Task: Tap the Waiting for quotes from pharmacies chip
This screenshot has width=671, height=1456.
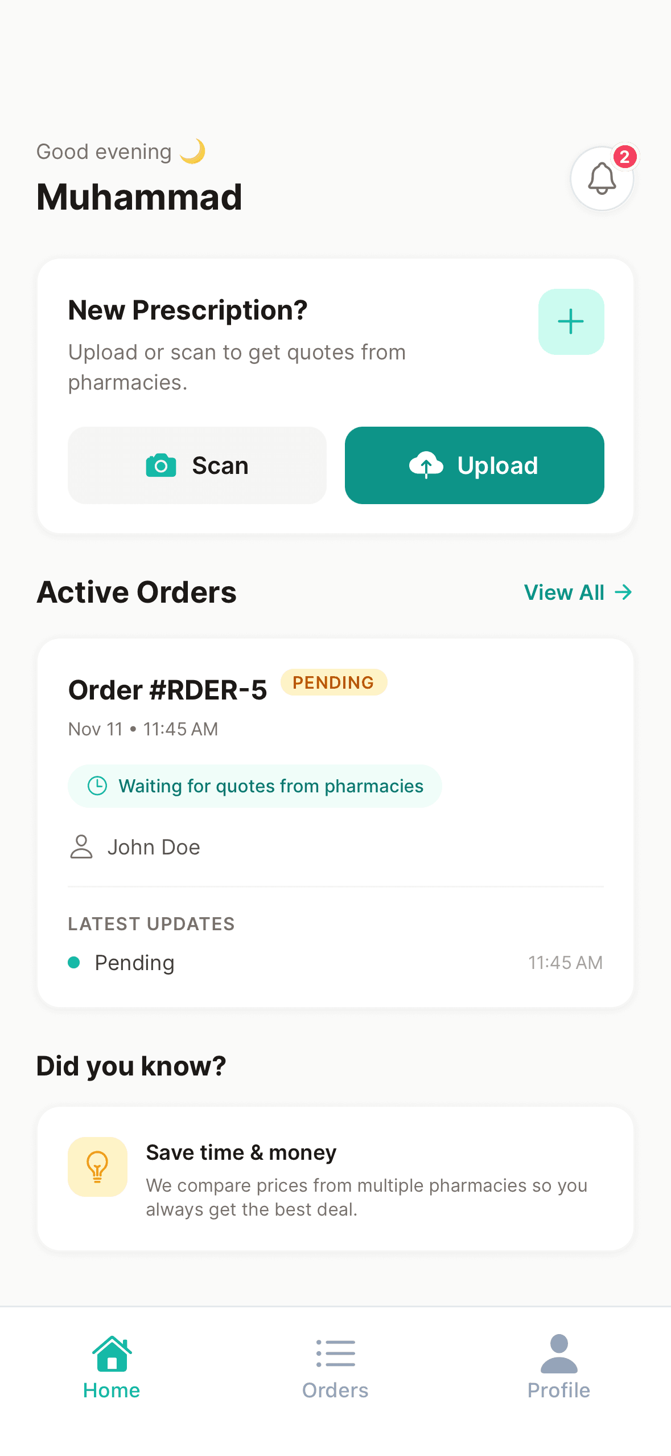Action: [x=254, y=786]
